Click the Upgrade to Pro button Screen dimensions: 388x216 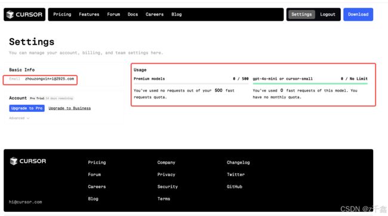tap(27, 108)
